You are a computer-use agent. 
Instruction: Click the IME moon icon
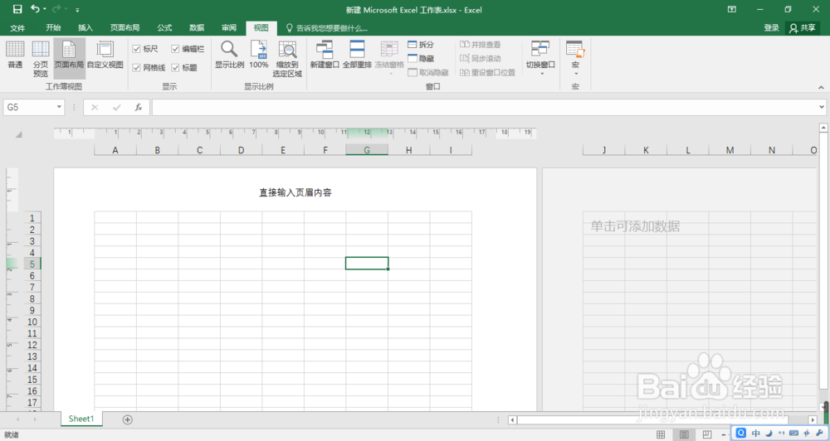[x=769, y=433]
